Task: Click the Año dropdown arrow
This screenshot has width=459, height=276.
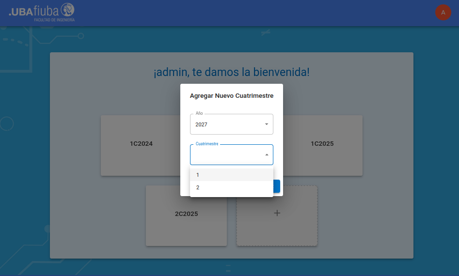Action: pyautogui.click(x=267, y=124)
